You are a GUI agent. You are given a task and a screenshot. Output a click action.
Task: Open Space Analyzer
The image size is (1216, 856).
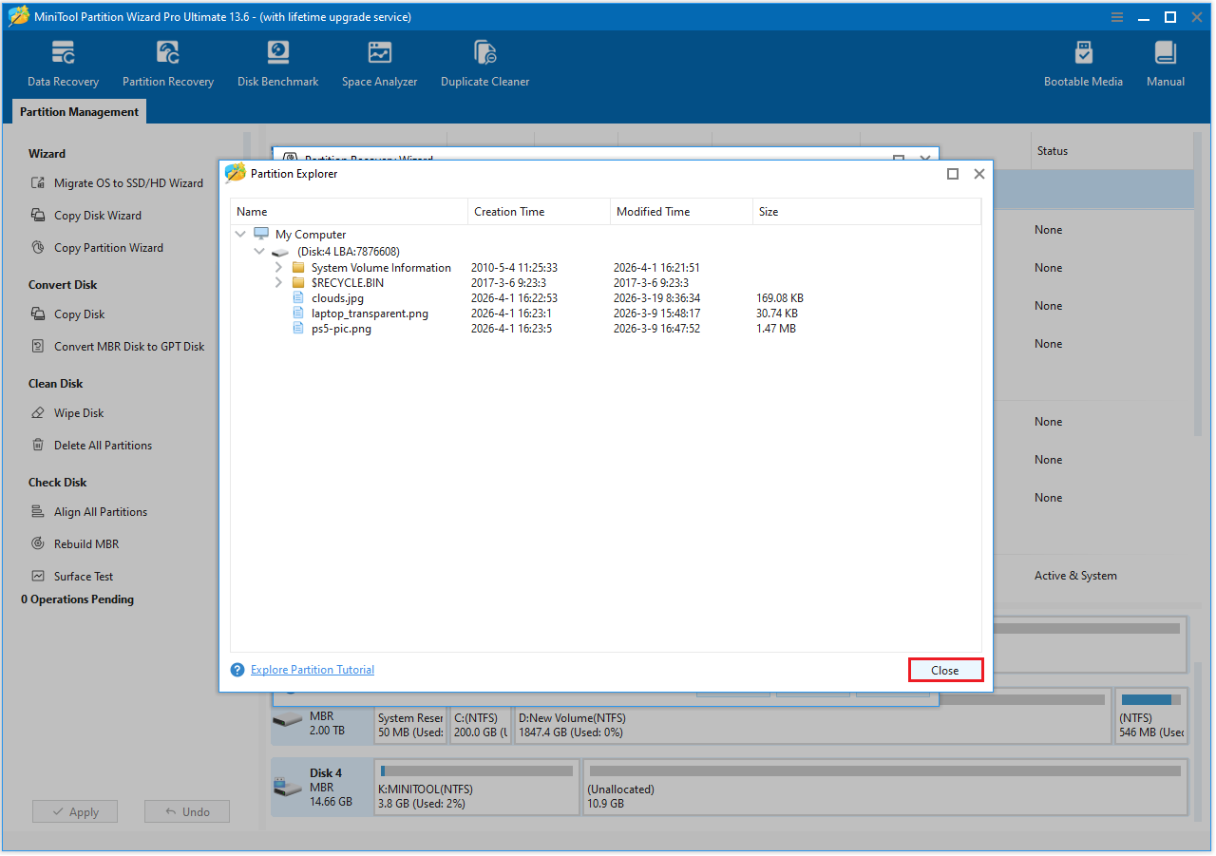tap(379, 62)
